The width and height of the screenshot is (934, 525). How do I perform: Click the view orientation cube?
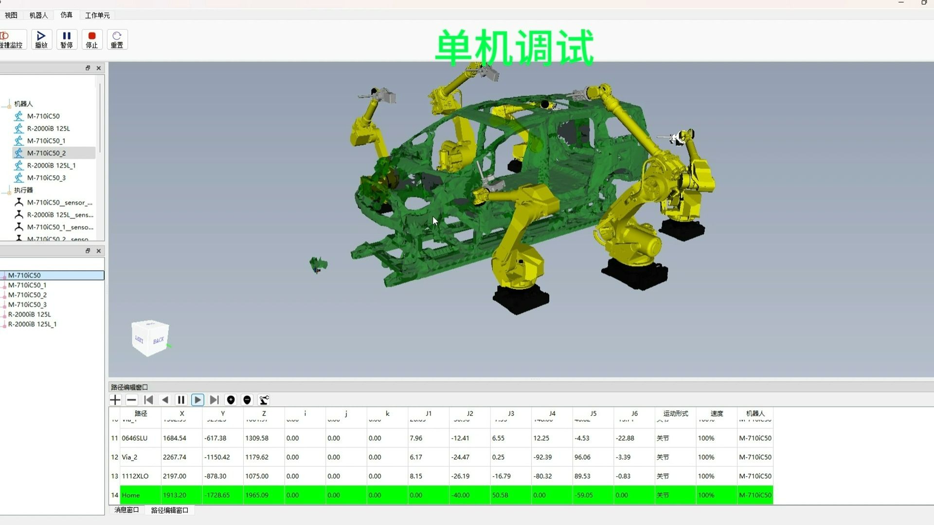150,338
